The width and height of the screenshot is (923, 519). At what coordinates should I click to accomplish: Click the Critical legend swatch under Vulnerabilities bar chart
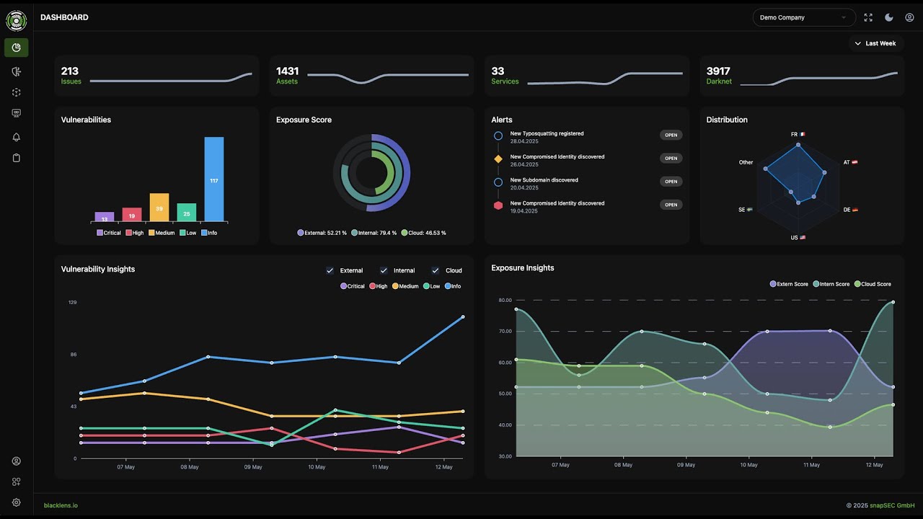[100, 233]
